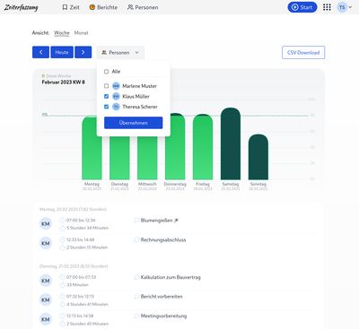Check the Marlene Muster checkbox
Image resolution: width=359 pixels, height=329 pixels.
(106, 86)
